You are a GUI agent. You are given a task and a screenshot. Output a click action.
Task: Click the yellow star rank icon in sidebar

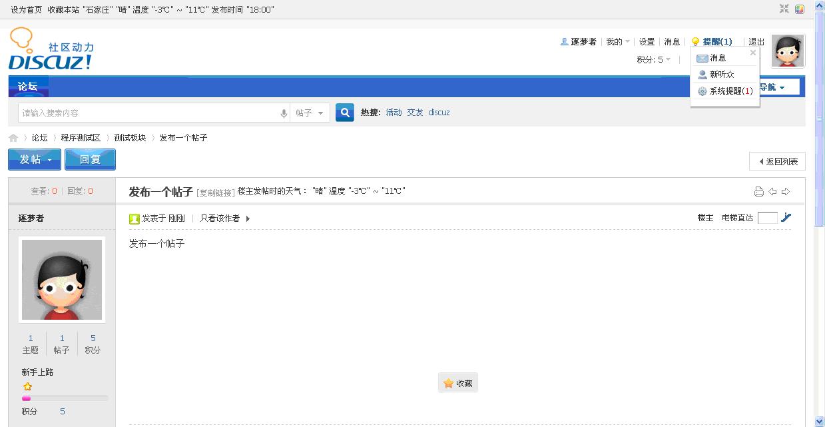point(27,386)
